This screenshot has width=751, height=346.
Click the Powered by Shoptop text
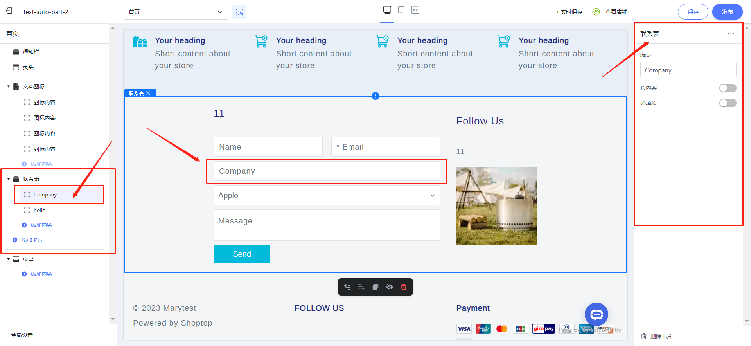(x=172, y=323)
